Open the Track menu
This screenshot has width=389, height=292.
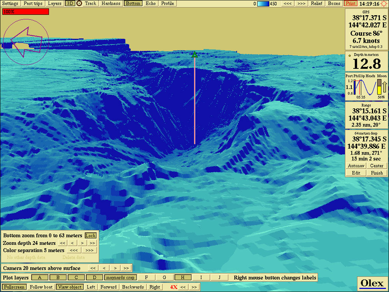click(x=91, y=4)
